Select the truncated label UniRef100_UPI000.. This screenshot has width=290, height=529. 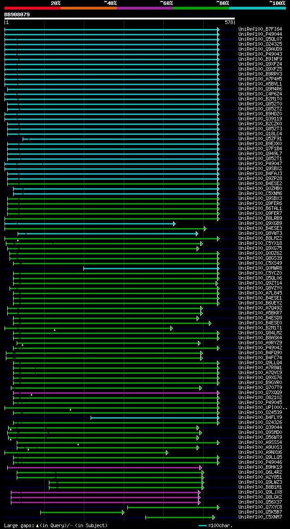pyautogui.click(x=263, y=408)
